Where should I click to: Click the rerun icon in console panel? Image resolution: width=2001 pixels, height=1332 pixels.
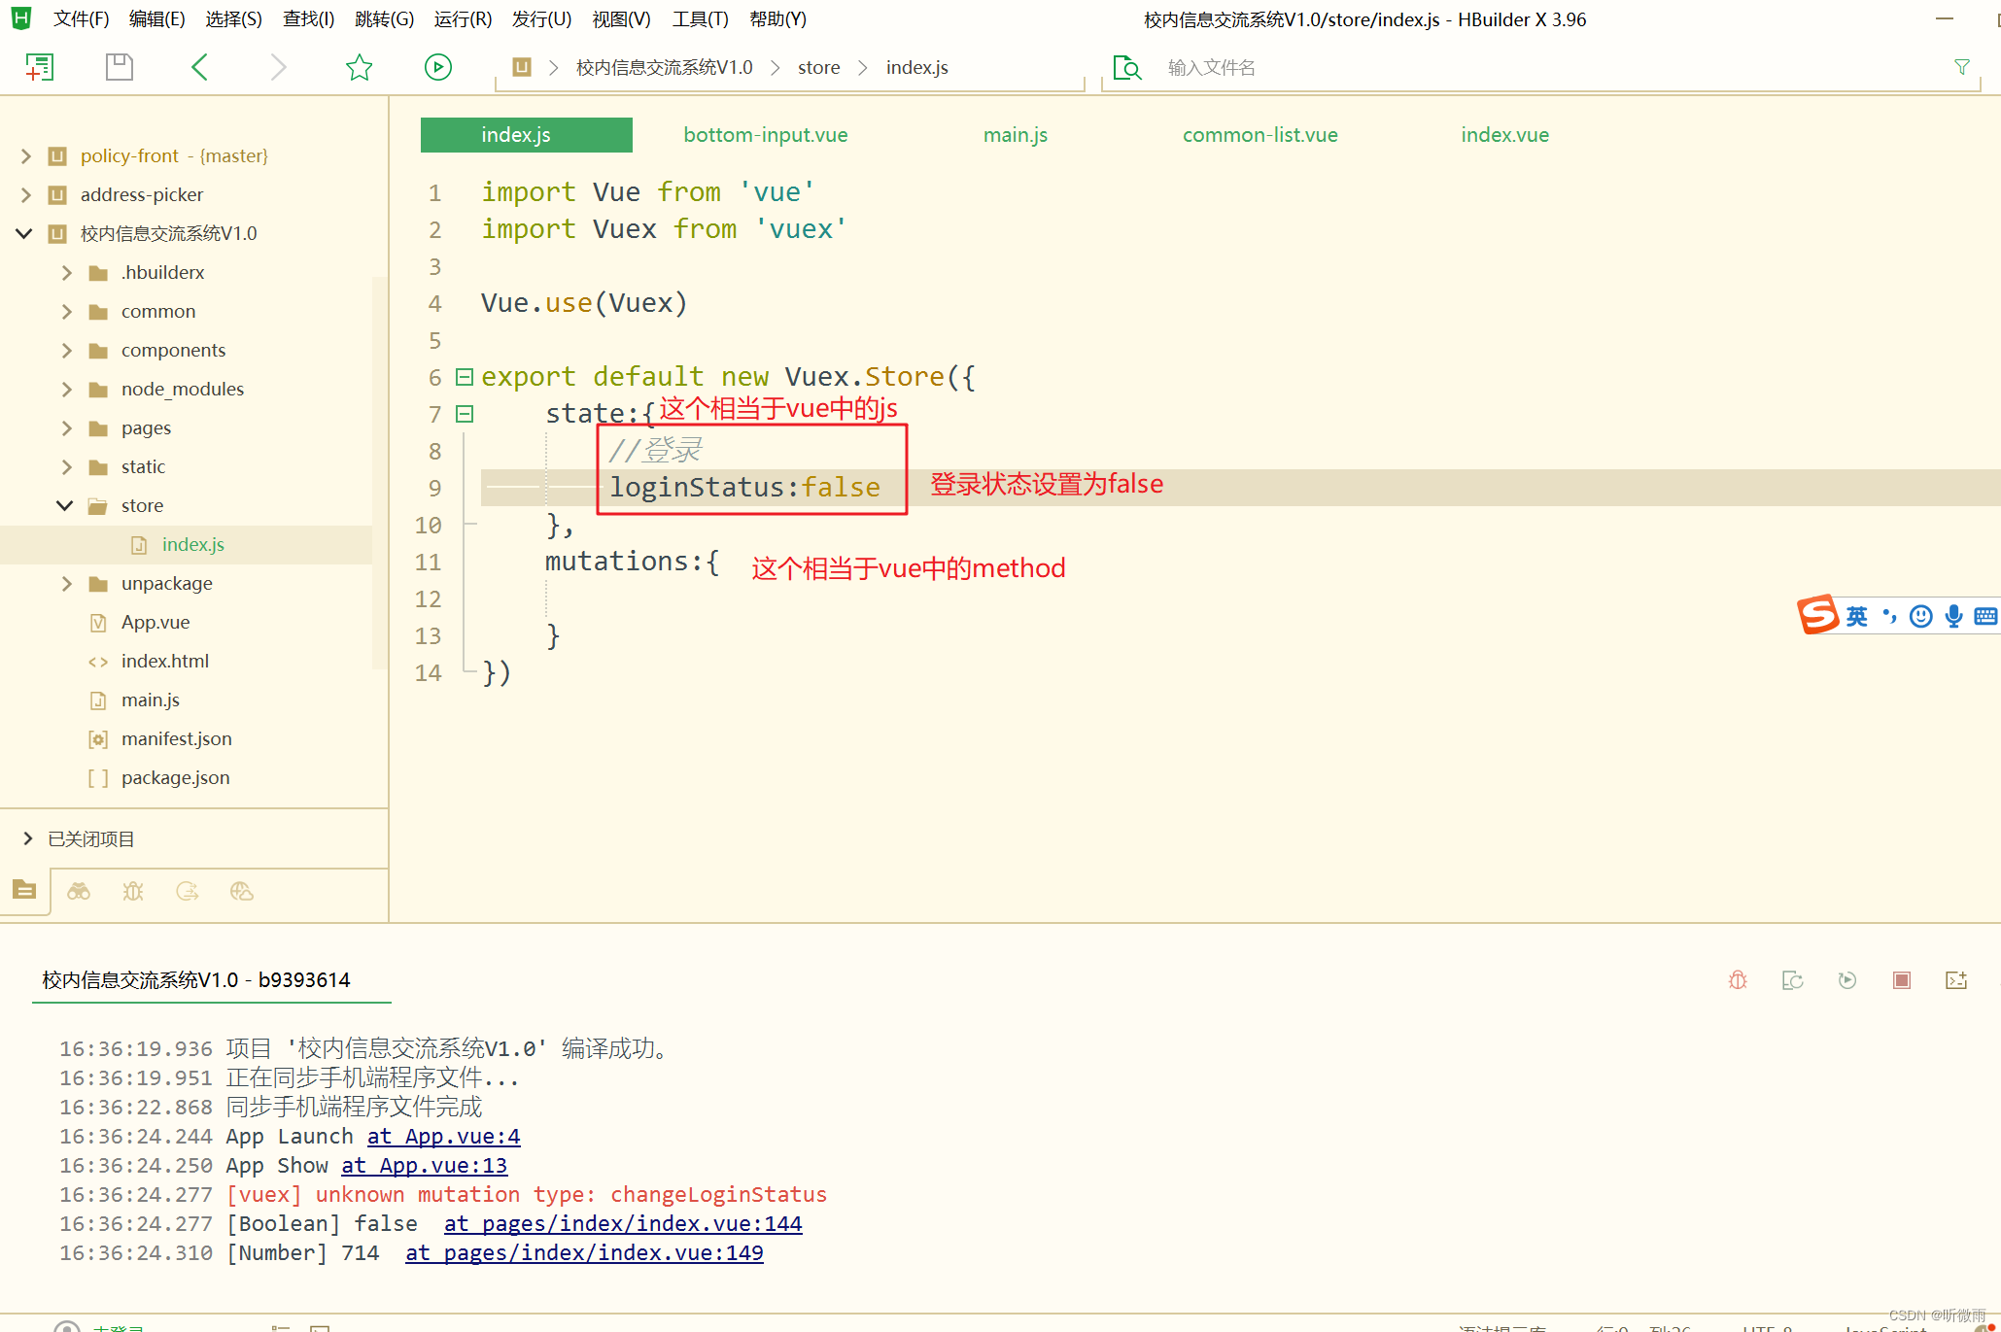click(x=1847, y=980)
